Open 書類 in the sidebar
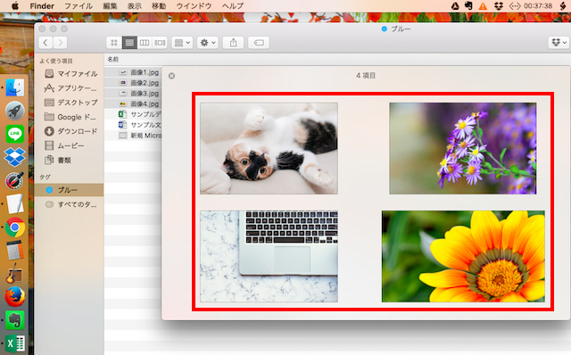 click(x=70, y=160)
